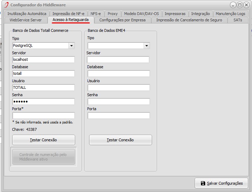Maximize the Configurador do Middleware window
Viewport: 252px width, 192px height.
click(x=240, y=5)
